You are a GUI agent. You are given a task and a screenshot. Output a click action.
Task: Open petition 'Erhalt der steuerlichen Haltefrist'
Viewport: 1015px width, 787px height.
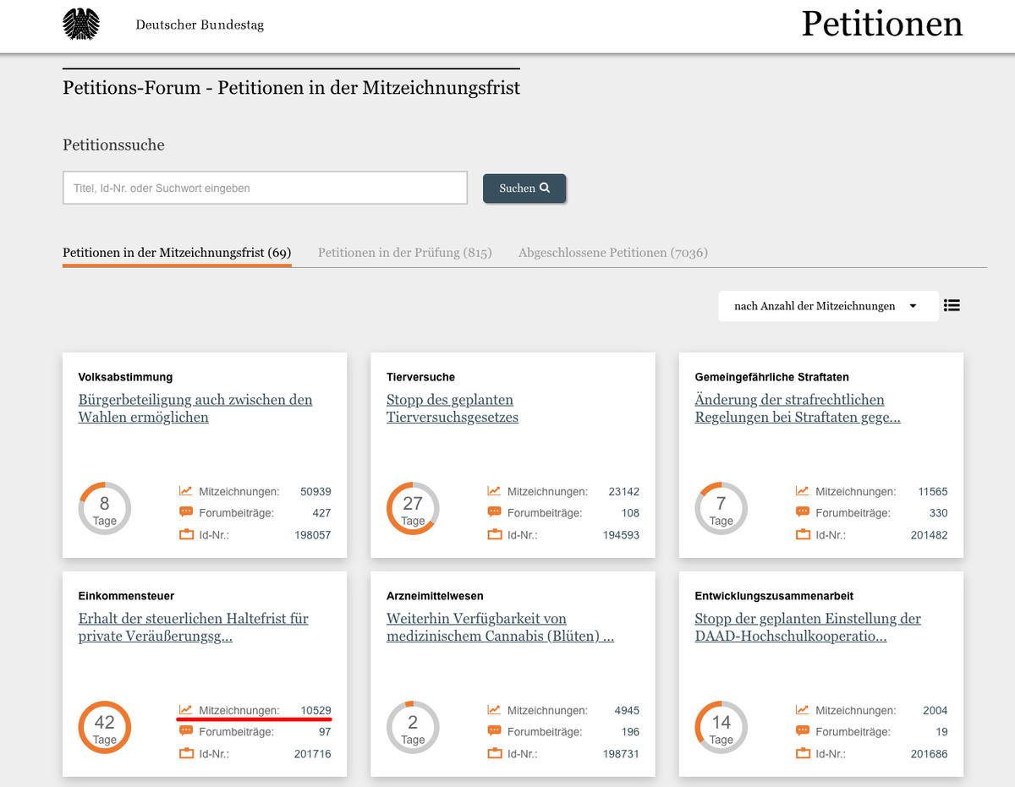tap(193, 627)
